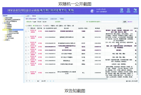This screenshot has width=141, height=95.
Task: Expand the 数据中心 folder in navigation tree
Action: [3, 40]
